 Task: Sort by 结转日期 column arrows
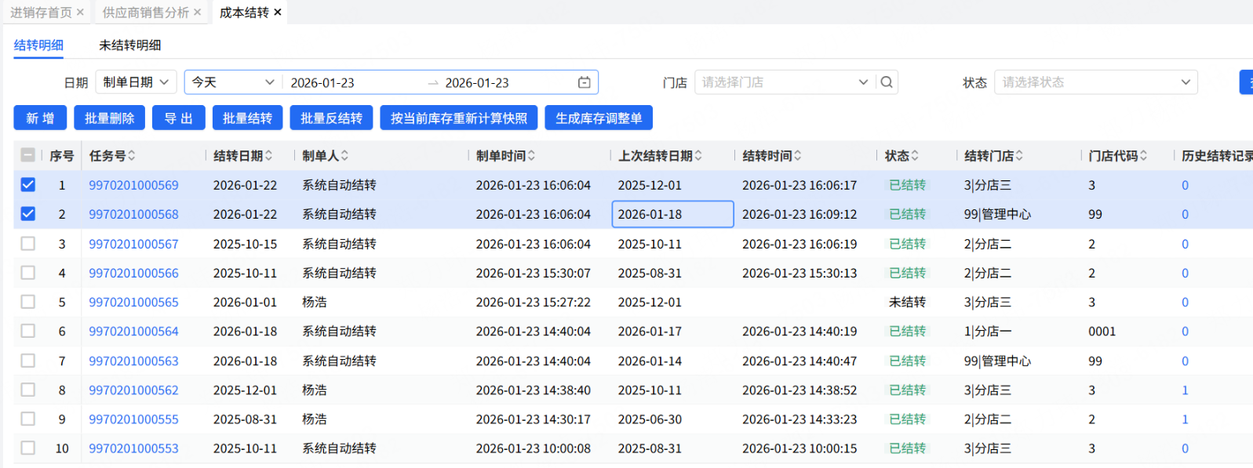[268, 156]
